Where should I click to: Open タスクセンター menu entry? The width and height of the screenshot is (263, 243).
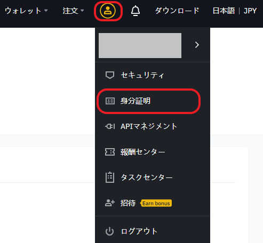coord(153,177)
